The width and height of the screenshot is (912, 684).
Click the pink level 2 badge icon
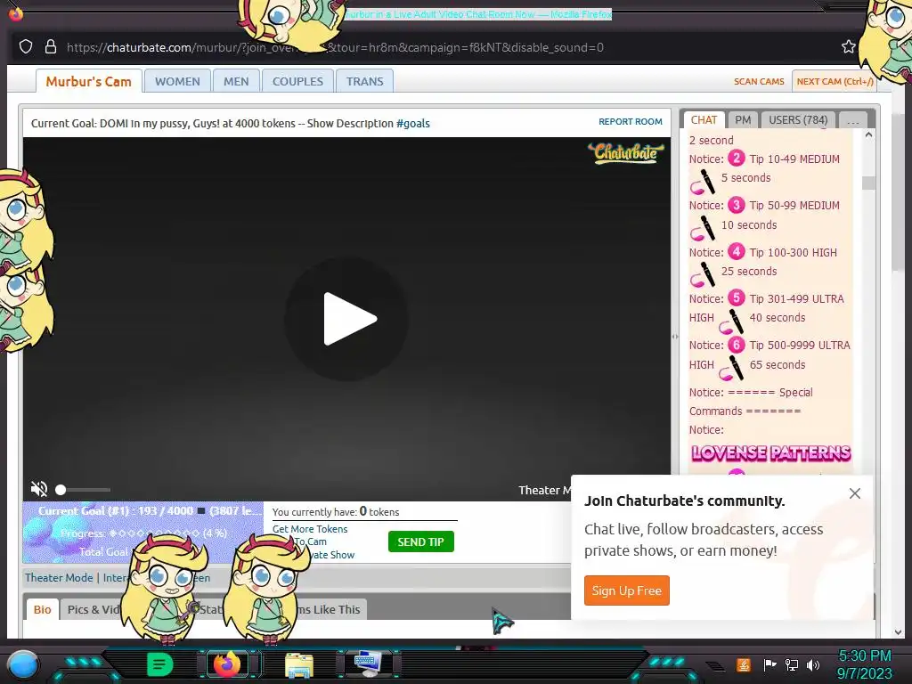[x=737, y=159]
